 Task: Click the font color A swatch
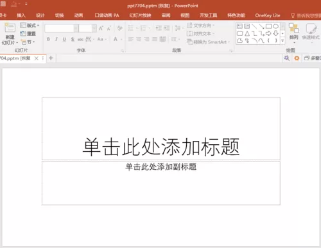[x=116, y=39]
